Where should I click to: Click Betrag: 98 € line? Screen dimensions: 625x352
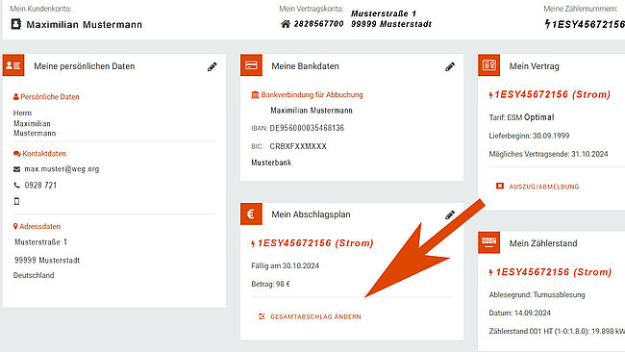(270, 285)
